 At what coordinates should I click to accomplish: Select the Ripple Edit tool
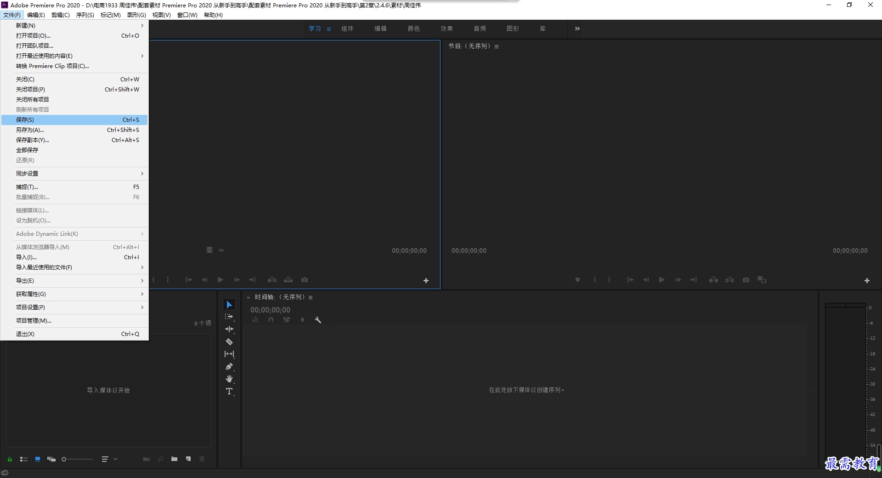[x=229, y=329]
